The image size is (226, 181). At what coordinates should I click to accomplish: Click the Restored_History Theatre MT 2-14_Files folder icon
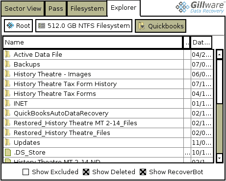(x=7, y=123)
